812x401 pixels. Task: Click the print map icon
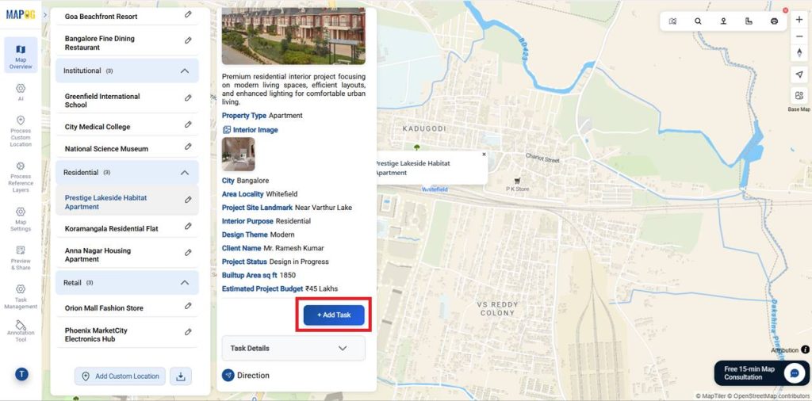click(774, 21)
